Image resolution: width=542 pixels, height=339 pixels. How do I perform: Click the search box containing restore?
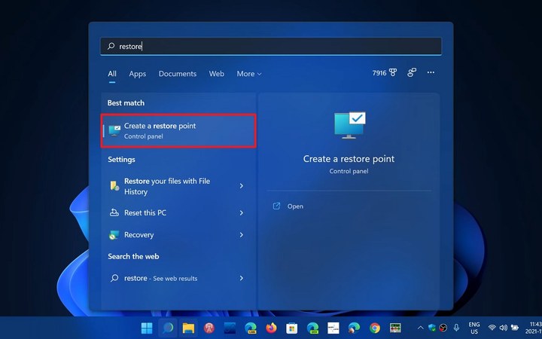pyautogui.click(x=271, y=46)
